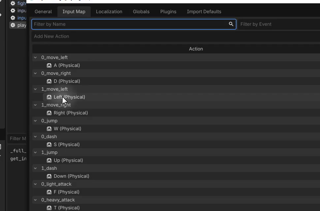Select the 'A (Physical)' event text
The image size is (320, 211).
[x=67, y=65]
